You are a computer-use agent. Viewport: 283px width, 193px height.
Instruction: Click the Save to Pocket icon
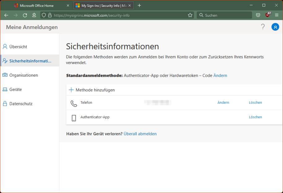pos(258,15)
